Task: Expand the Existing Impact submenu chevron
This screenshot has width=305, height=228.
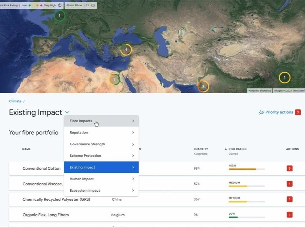Action: tap(133, 167)
